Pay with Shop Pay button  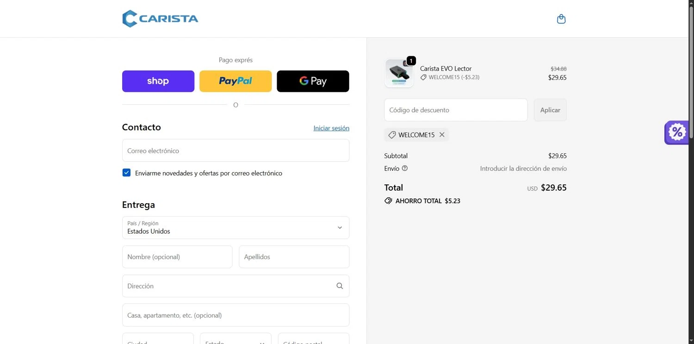(158, 81)
